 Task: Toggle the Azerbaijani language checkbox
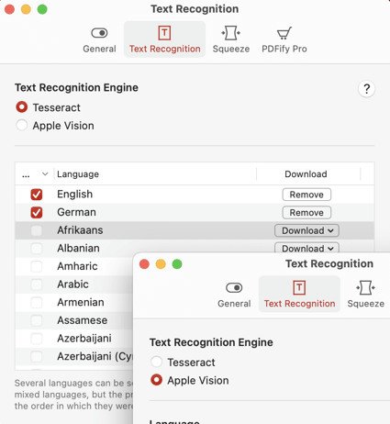37,339
